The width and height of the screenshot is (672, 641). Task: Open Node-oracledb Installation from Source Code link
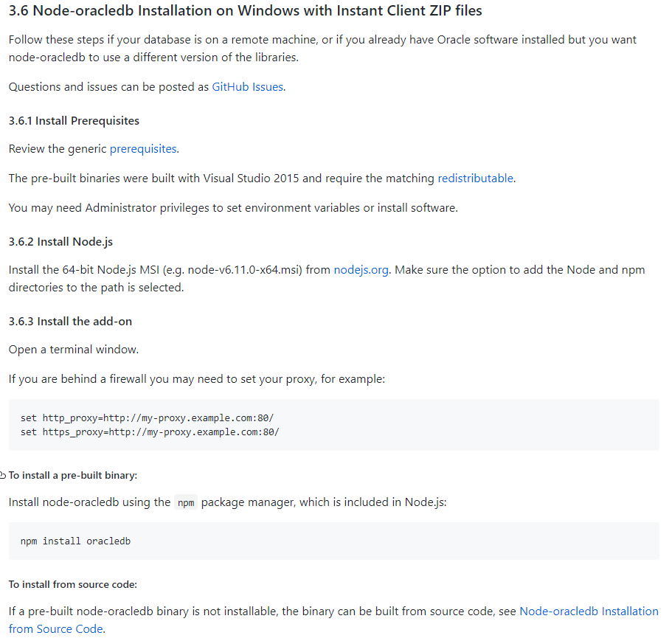333,620
